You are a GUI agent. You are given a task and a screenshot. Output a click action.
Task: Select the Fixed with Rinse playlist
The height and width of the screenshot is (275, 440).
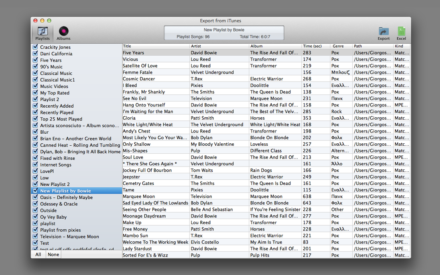[57, 158]
